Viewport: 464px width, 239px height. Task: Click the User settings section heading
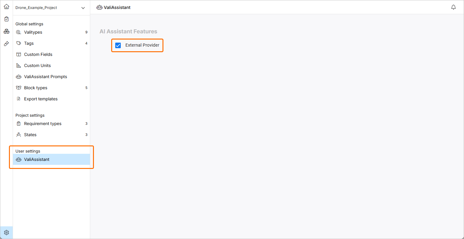click(28, 151)
